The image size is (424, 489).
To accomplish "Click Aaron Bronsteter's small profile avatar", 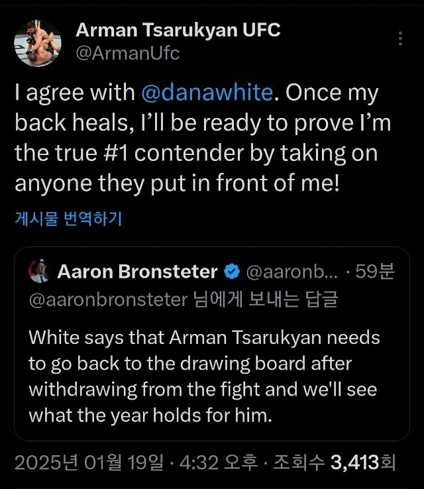I will (x=38, y=271).
